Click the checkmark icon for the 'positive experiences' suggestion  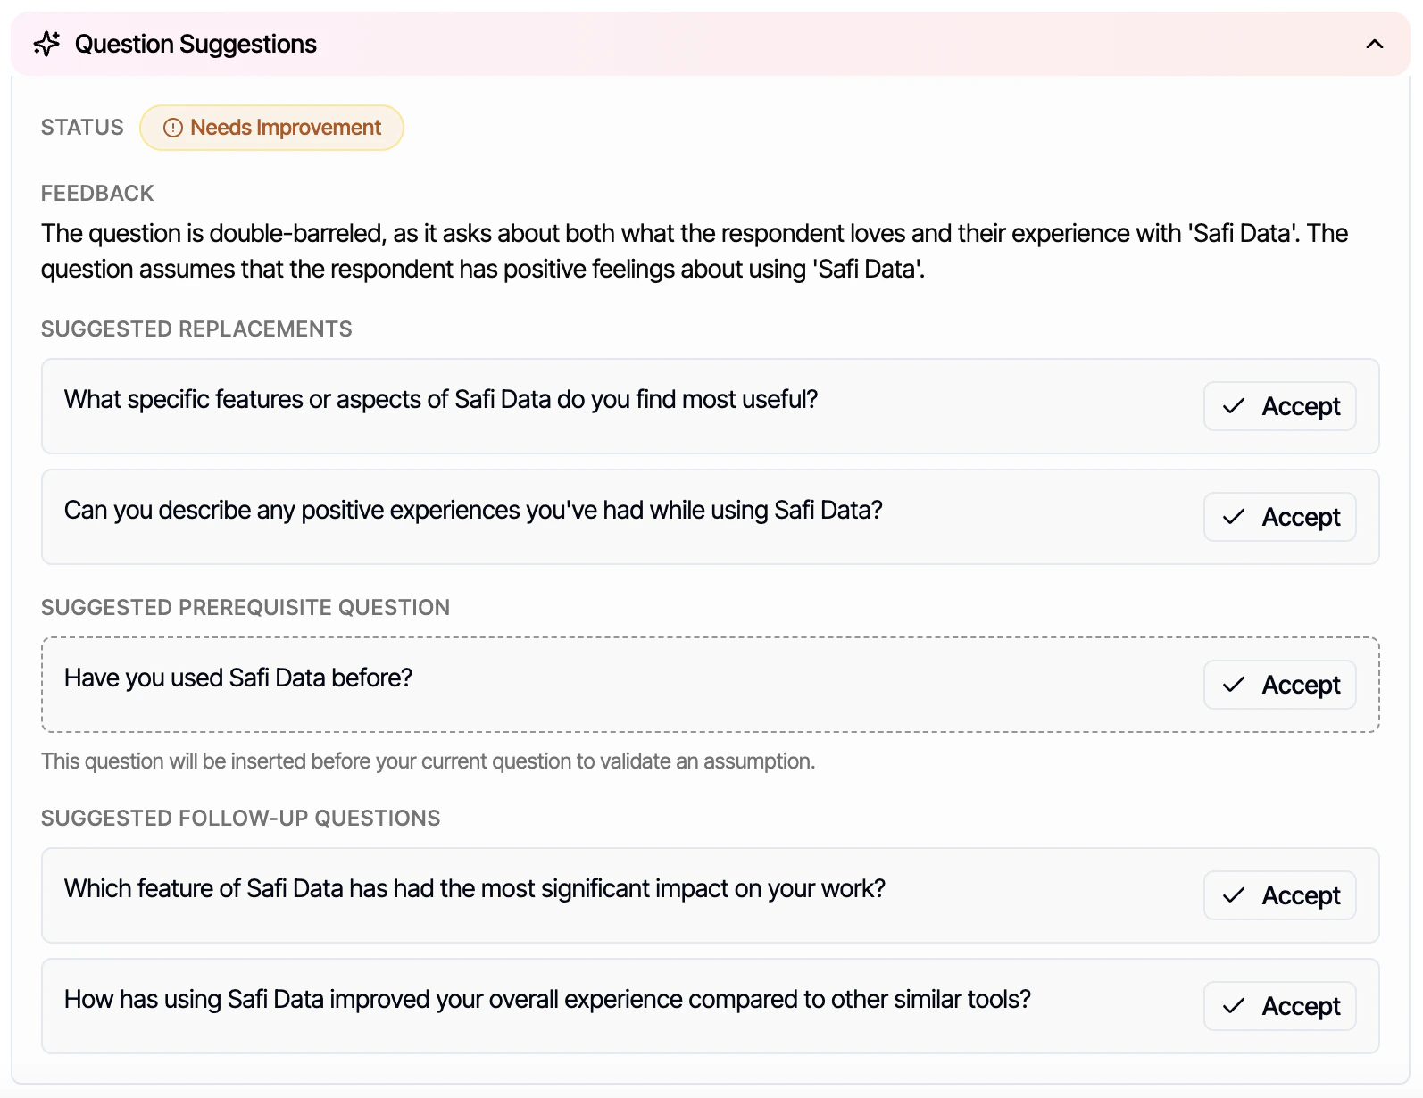tap(1234, 517)
